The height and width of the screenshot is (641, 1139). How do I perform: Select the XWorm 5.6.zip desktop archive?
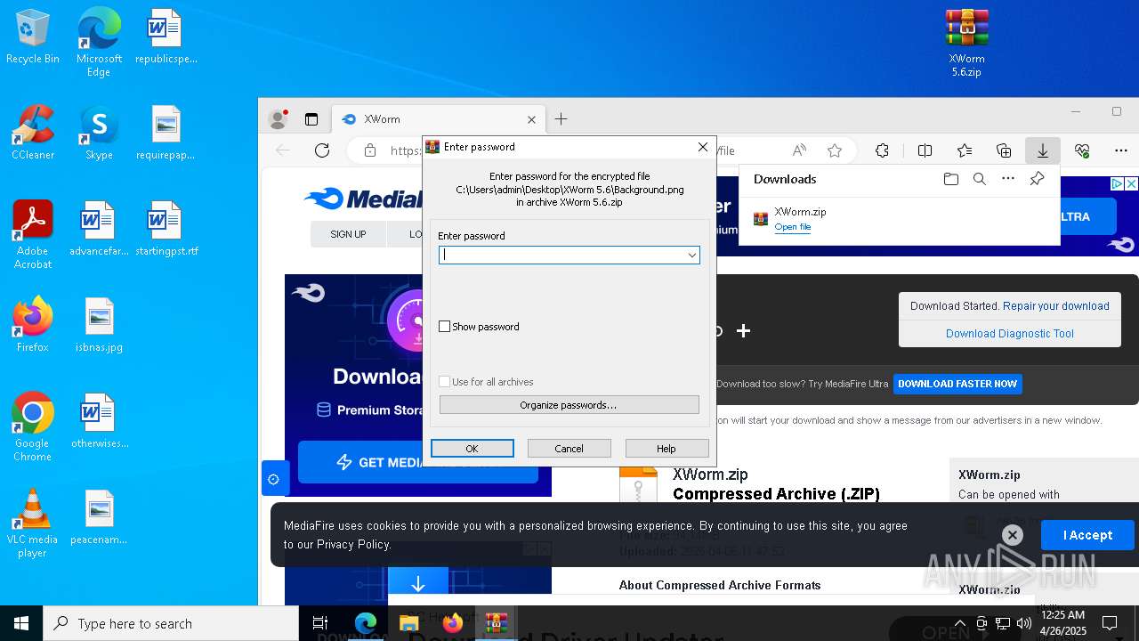966,43
